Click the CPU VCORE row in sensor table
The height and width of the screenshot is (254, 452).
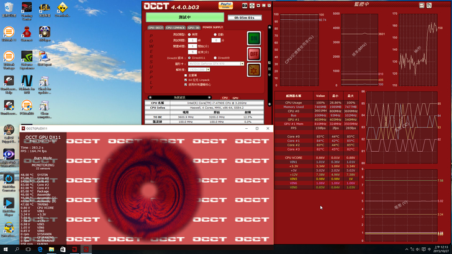click(x=317, y=157)
